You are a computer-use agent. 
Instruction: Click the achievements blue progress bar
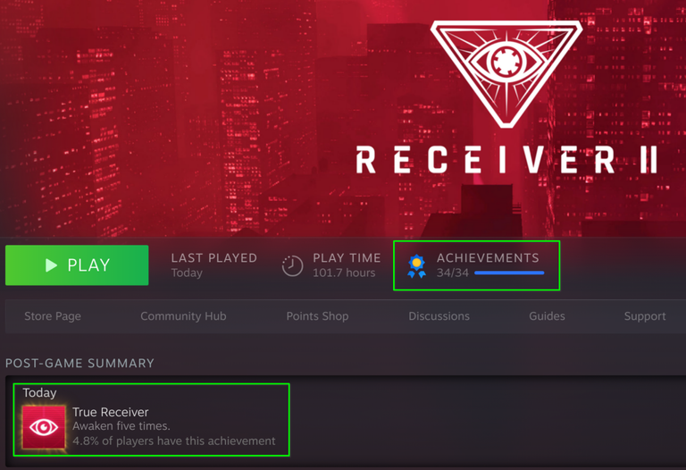[509, 273]
